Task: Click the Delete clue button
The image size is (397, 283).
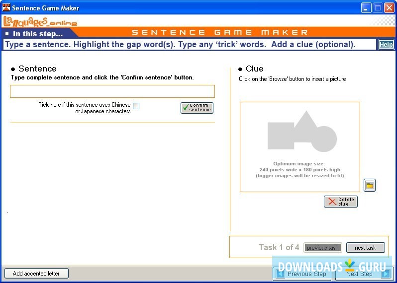Action: [x=341, y=202]
